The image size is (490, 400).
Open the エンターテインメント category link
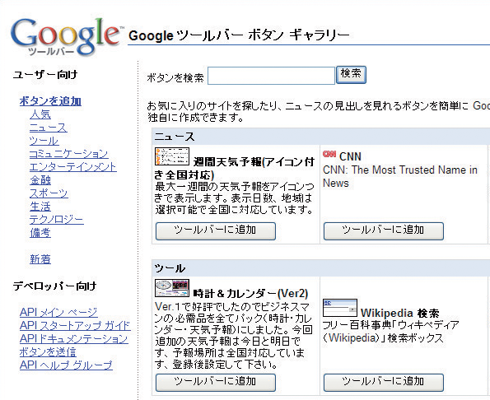point(72,167)
